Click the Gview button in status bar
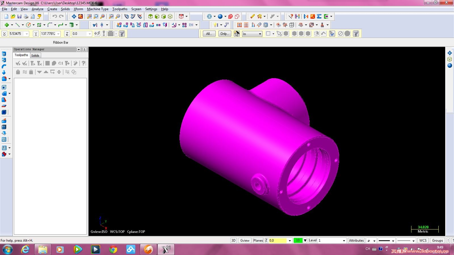Image resolution: width=454 pixels, height=255 pixels. pyautogui.click(x=245, y=241)
